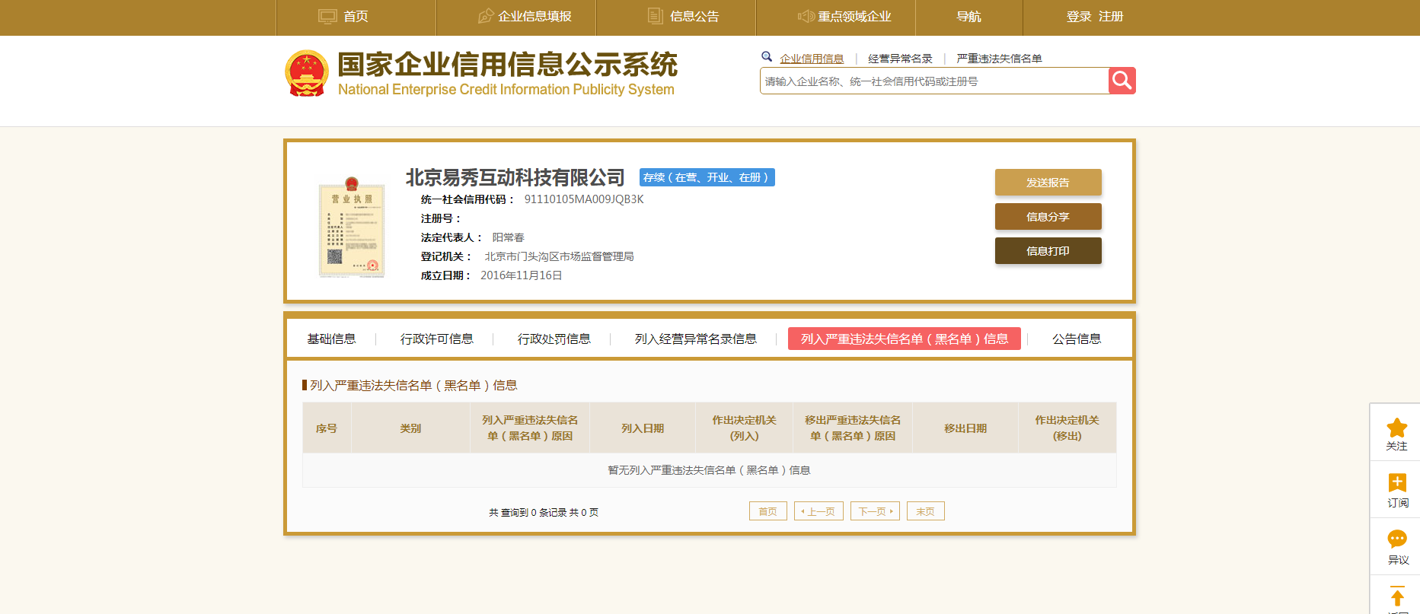Click the 首页 monitor icon in top nav
Viewport: 1420px width, 614px height.
[x=327, y=16]
